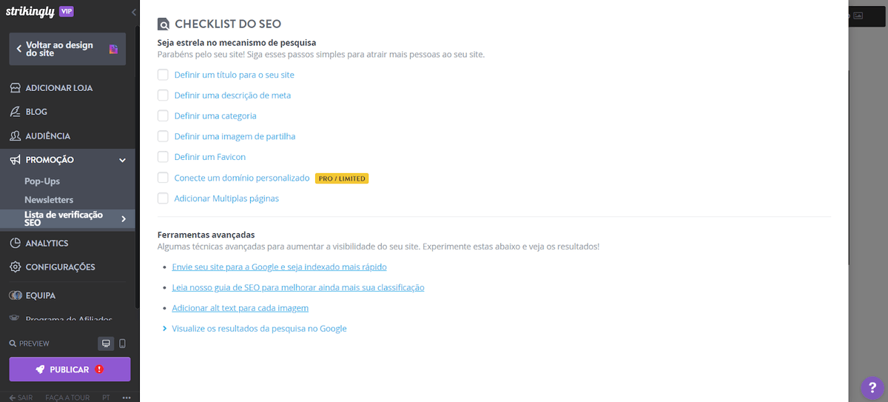Click the gear icon next to Configurações
Image resolution: width=888 pixels, height=402 pixels.
(x=15, y=267)
